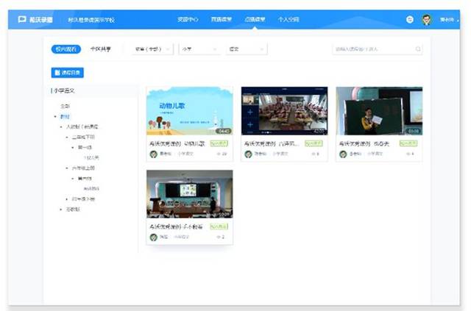This screenshot has height=311, width=471.
Task: Open the 语文 subject dropdown
Action: pyautogui.click(x=247, y=49)
